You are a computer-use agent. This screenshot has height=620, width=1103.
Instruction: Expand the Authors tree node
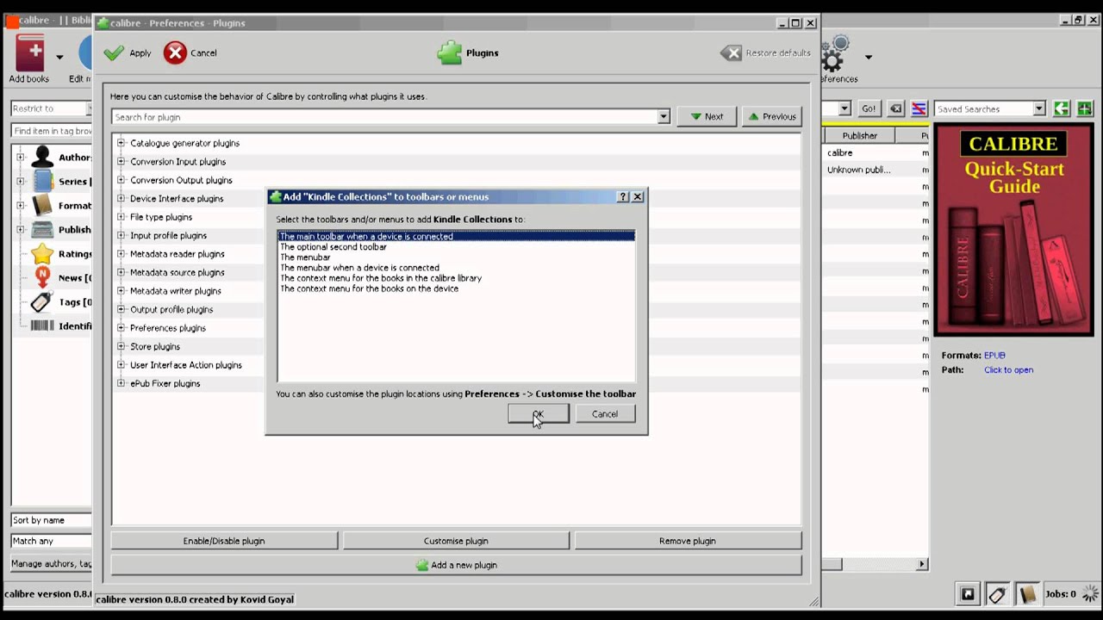pyautogui.click(x=20, y=157)
